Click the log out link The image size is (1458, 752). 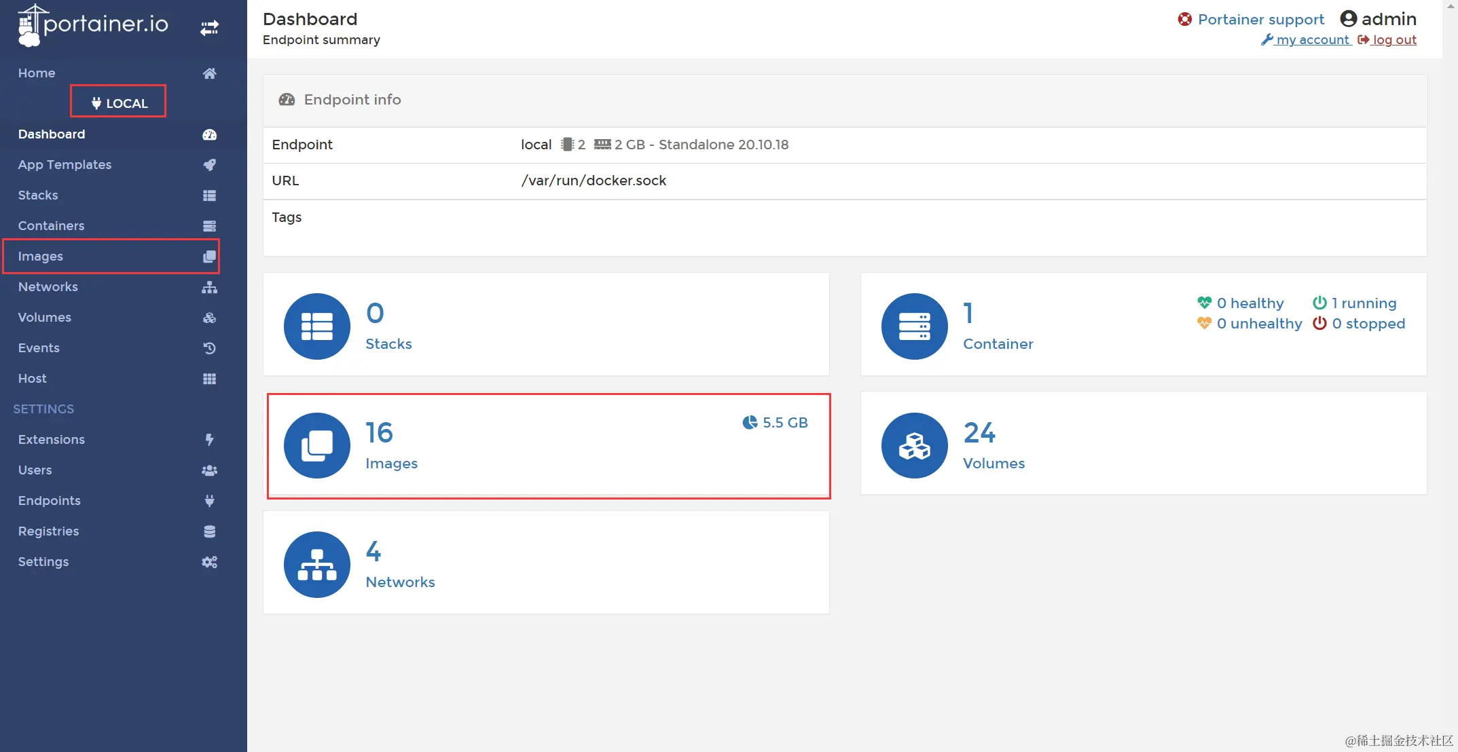click(1393, 40)
